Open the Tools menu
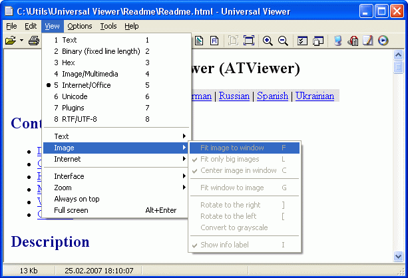Viewport: 408px width, 278px height. coord(108,26)
